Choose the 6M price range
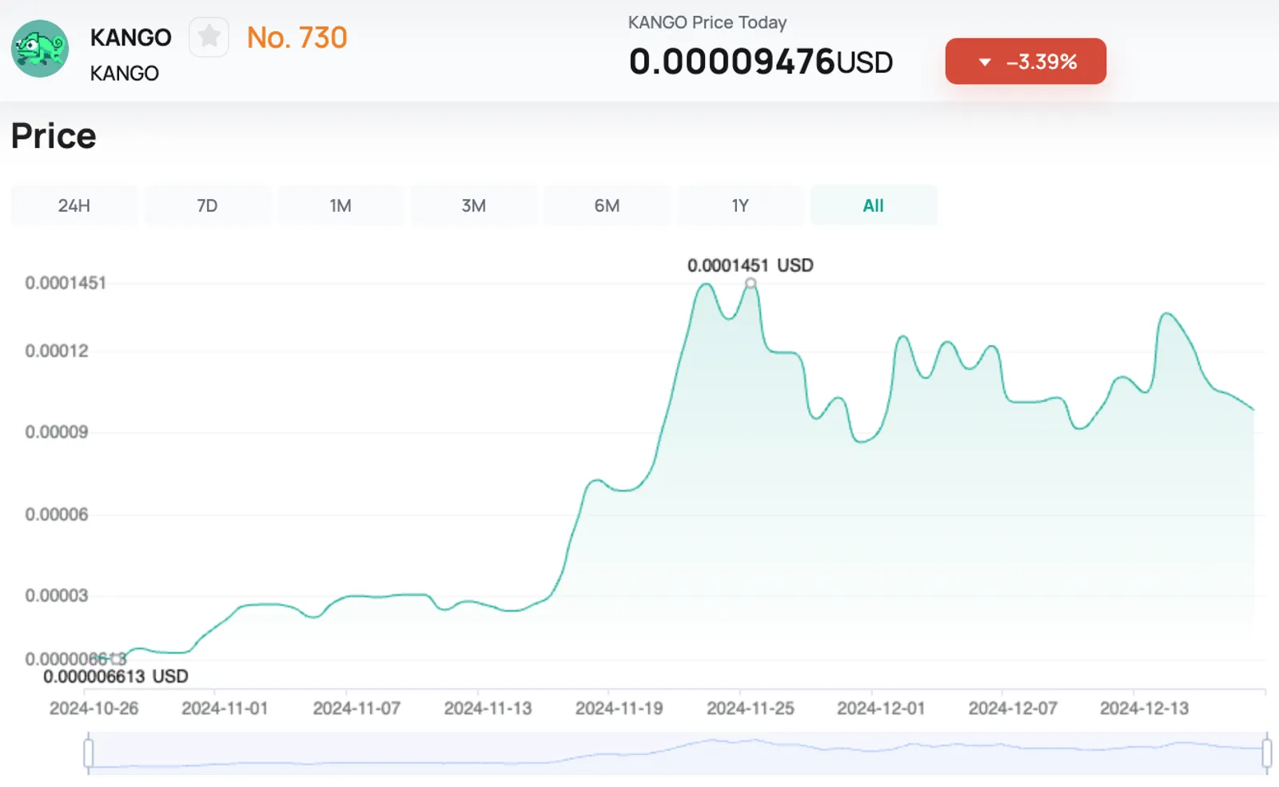This screenshot has height=787, width=1279. pos(607,205)
